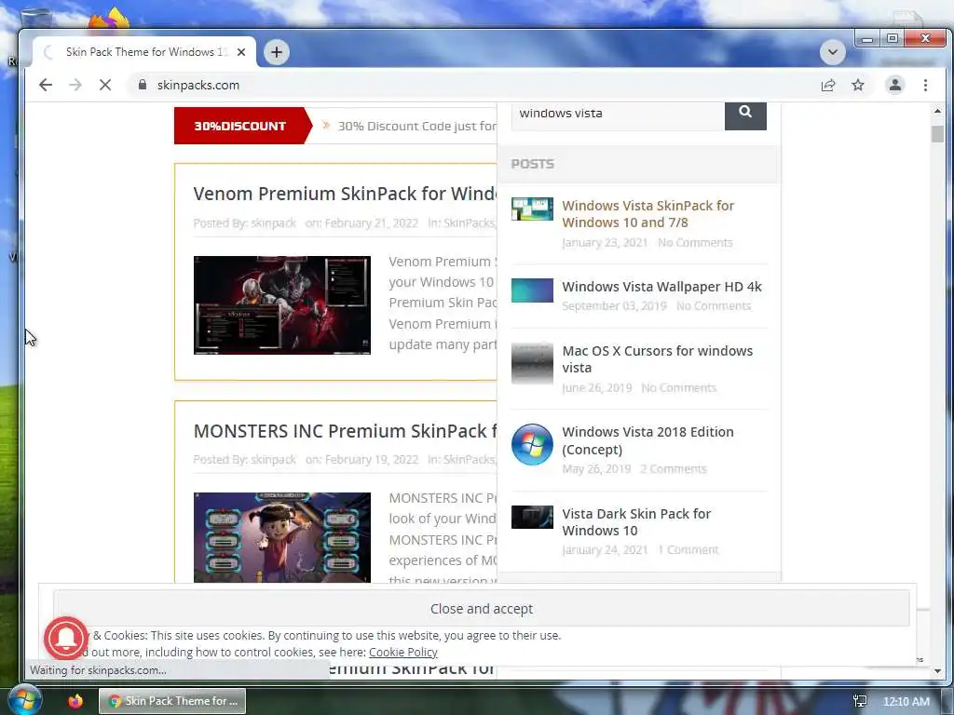Select the Skin Pack Theme browser tab
This screenshot has height=715, width=954.
(144, 52)
